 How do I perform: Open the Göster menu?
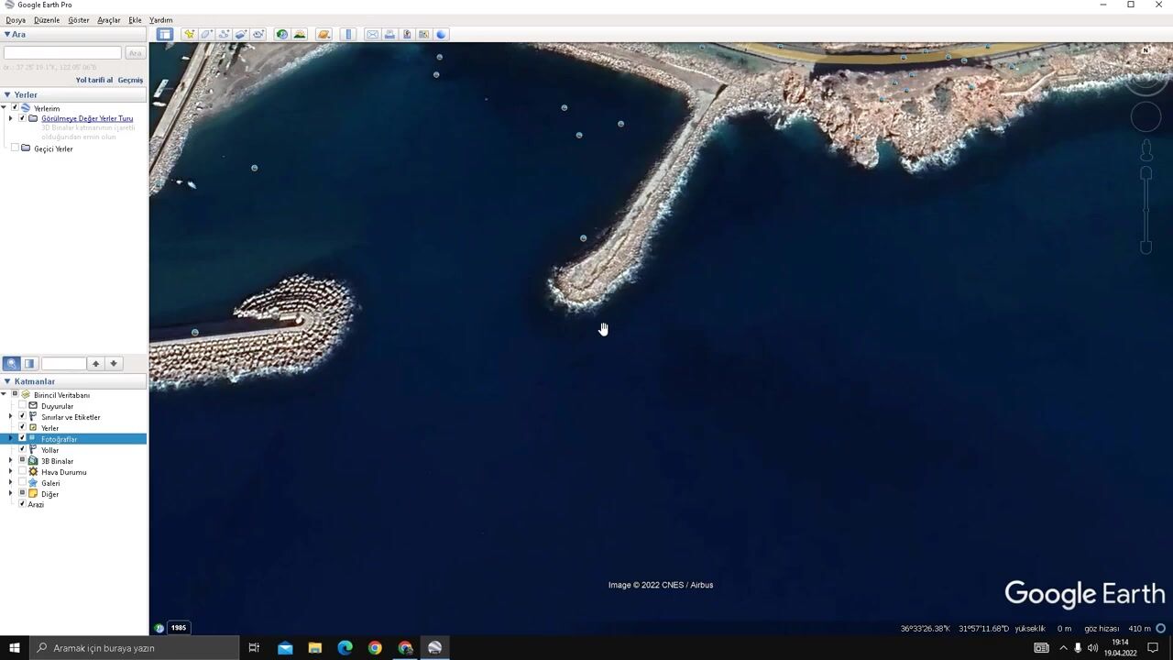(79, 19)
